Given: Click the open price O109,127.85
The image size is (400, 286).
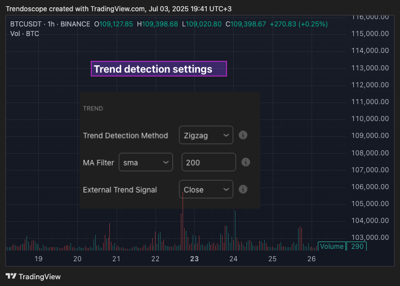Looking at the screenshot, I should (x=113, y=24).
